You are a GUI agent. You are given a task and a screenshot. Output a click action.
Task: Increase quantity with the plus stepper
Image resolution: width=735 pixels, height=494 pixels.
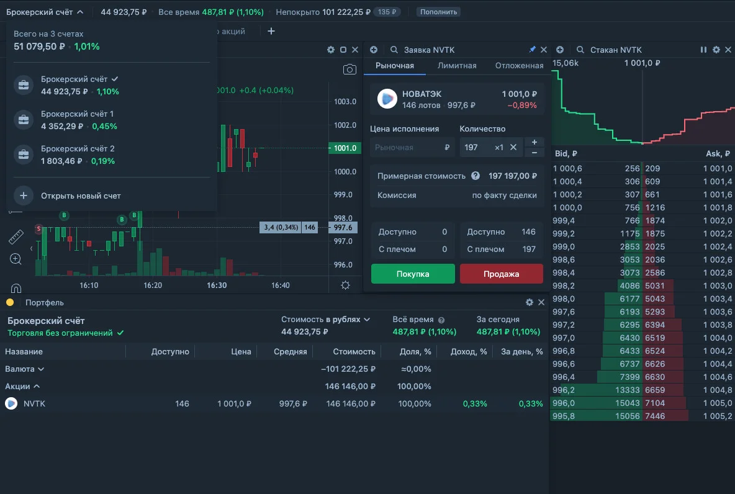[534, 142]
